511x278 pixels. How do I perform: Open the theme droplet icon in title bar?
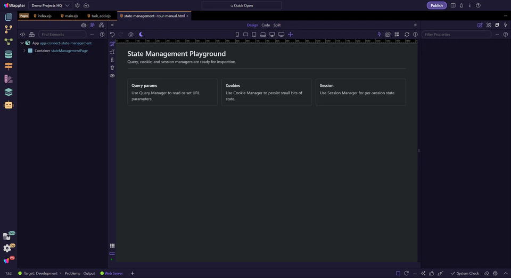461,5
